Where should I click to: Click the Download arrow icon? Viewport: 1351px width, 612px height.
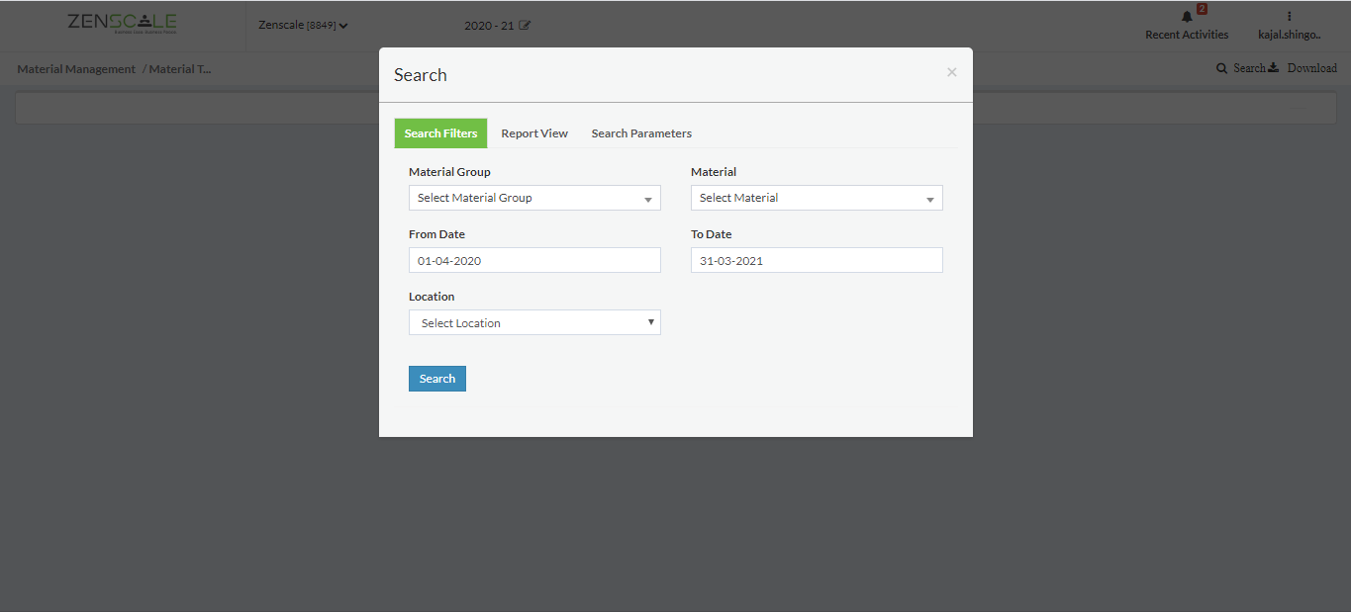[x=1274, y=68]
